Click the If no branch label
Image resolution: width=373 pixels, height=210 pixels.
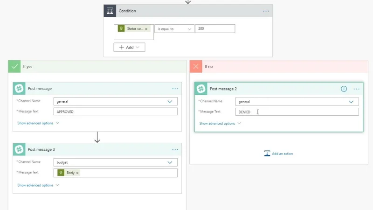coord(208,66)
